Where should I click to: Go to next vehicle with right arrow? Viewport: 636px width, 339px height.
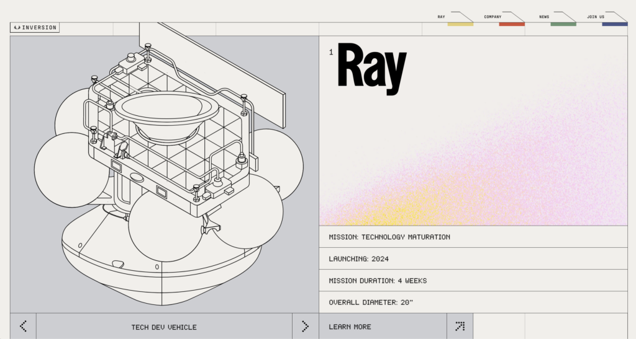pyautogui.click(x=306, y=326)
